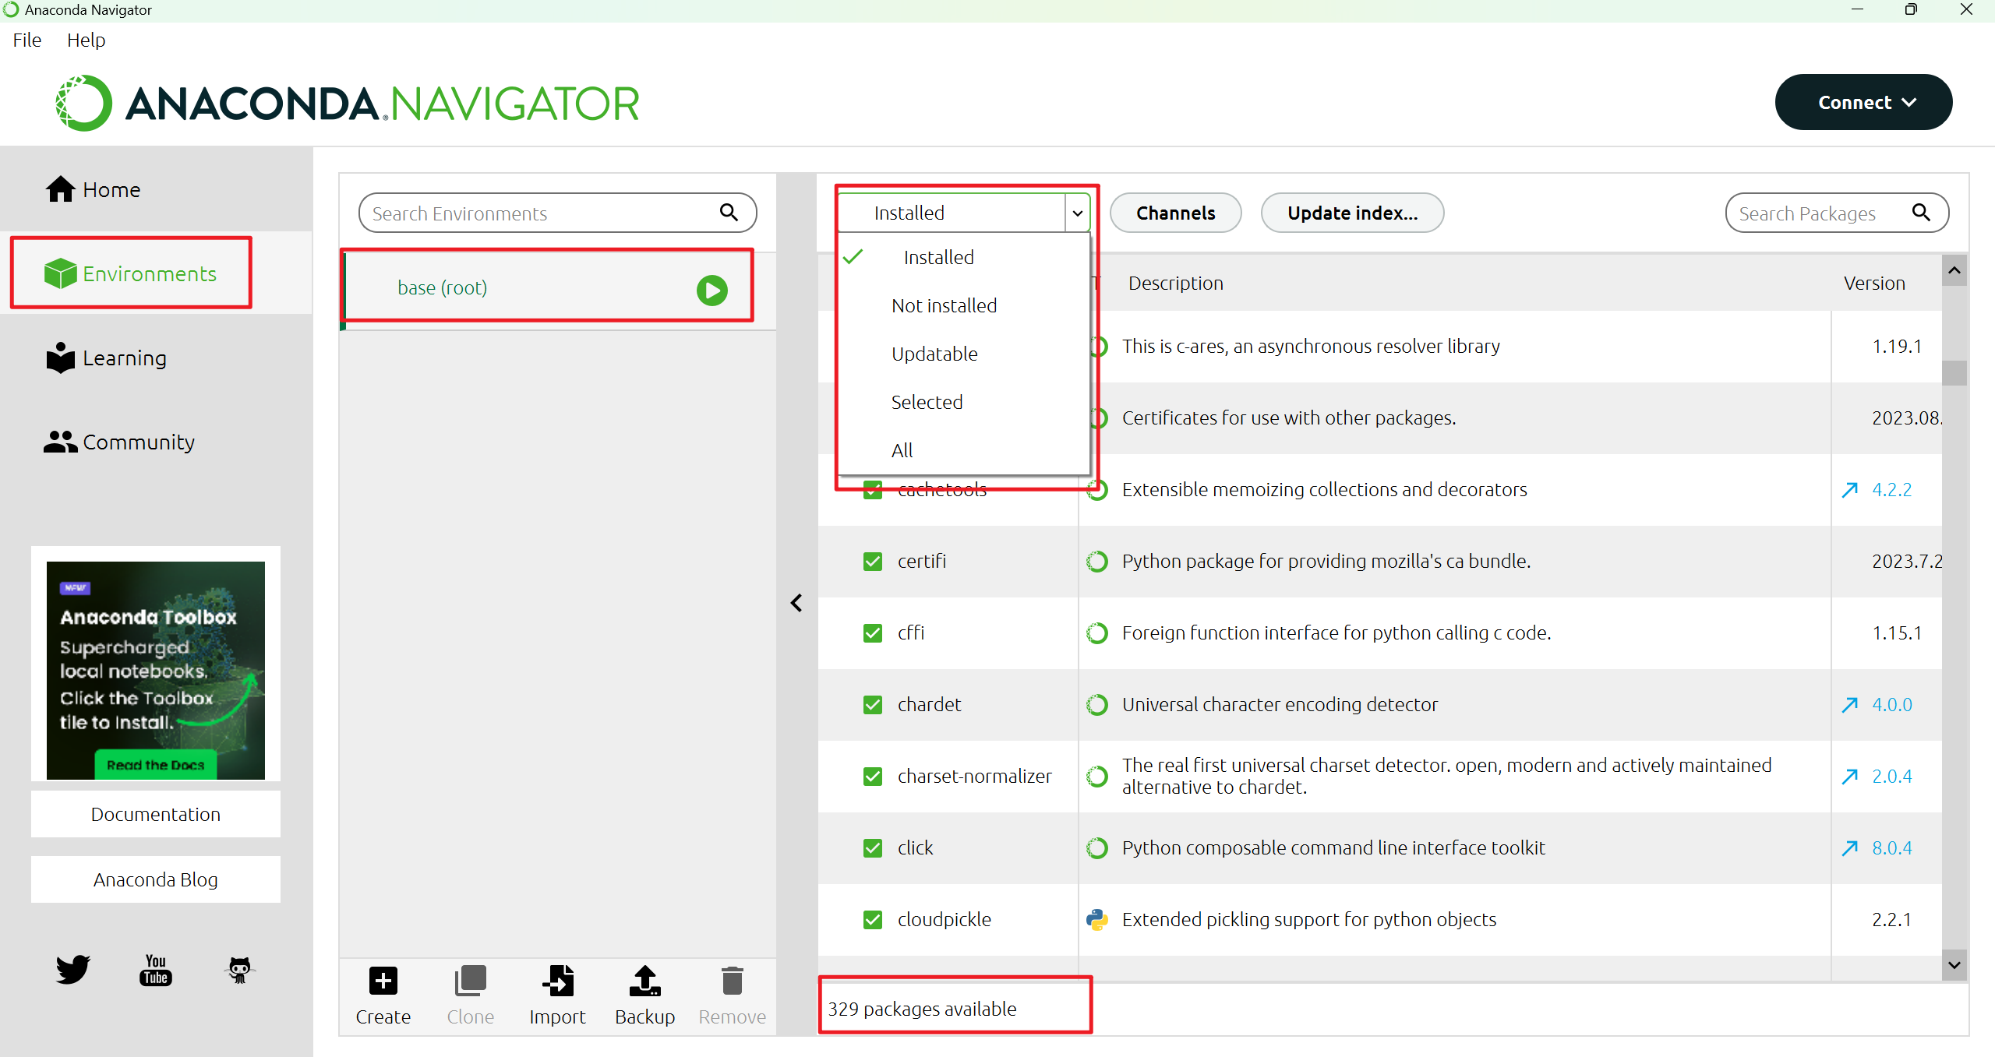Open the Twitter icon link
This screenshot has height=1057, width=1995.
click(x=72, y=969)
